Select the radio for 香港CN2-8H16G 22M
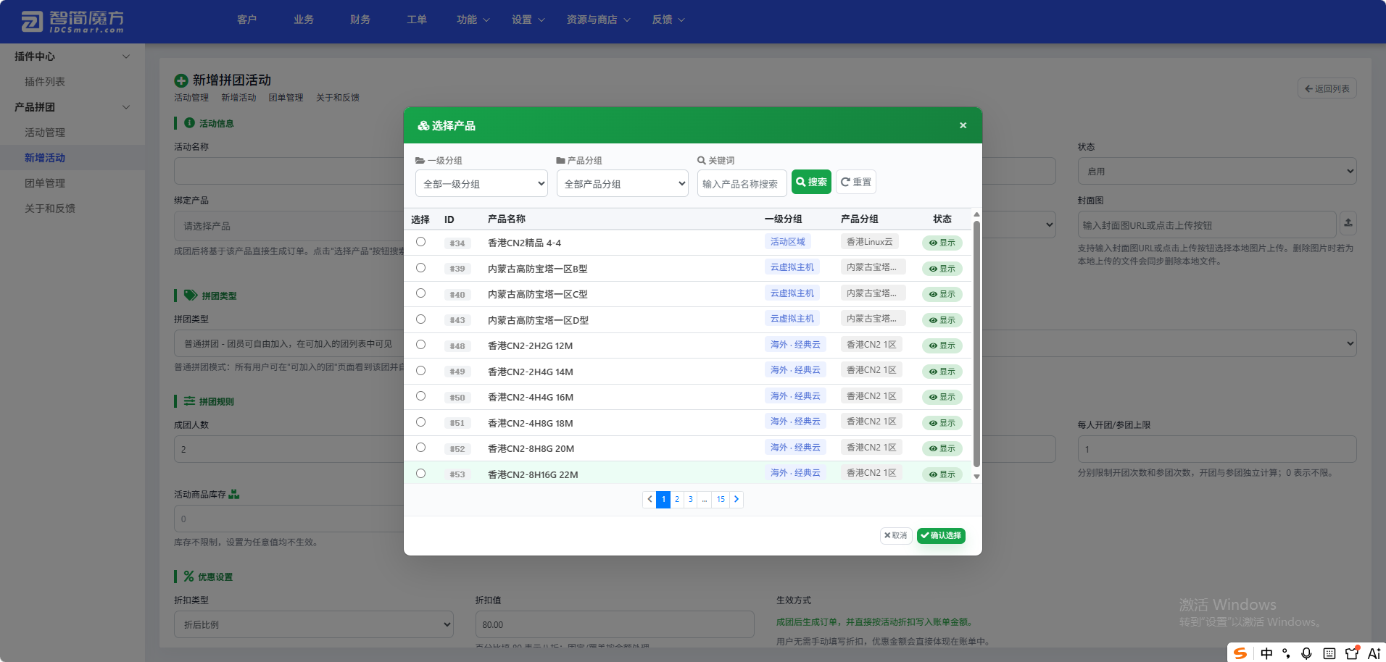The width and height of the screenshot is (1386, 662). (x=420, y=474)
